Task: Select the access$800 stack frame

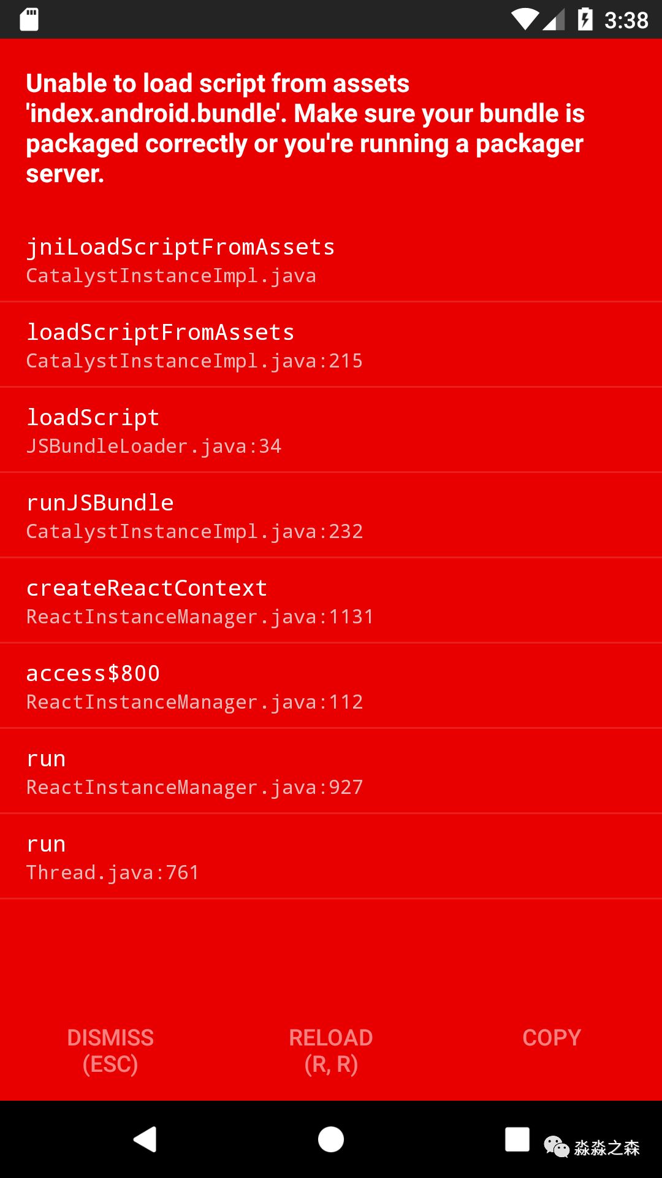Action: coord(331,686)
